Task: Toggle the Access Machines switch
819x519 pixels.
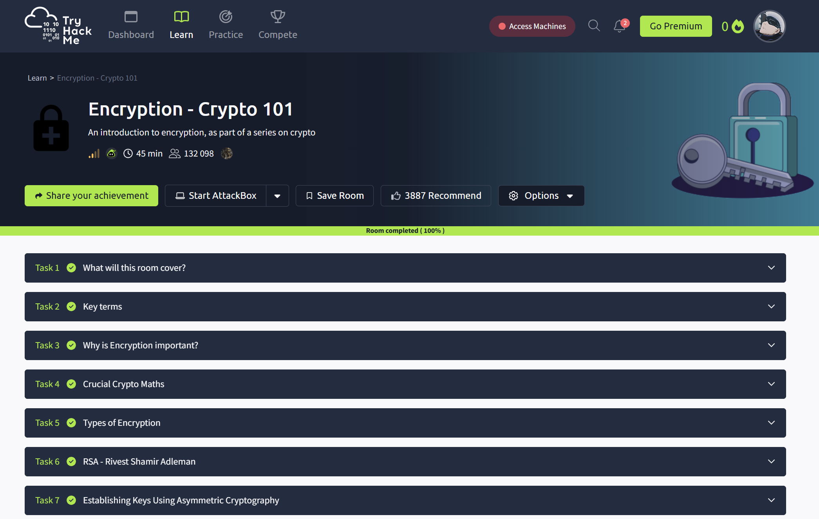Action: (502, 26)
